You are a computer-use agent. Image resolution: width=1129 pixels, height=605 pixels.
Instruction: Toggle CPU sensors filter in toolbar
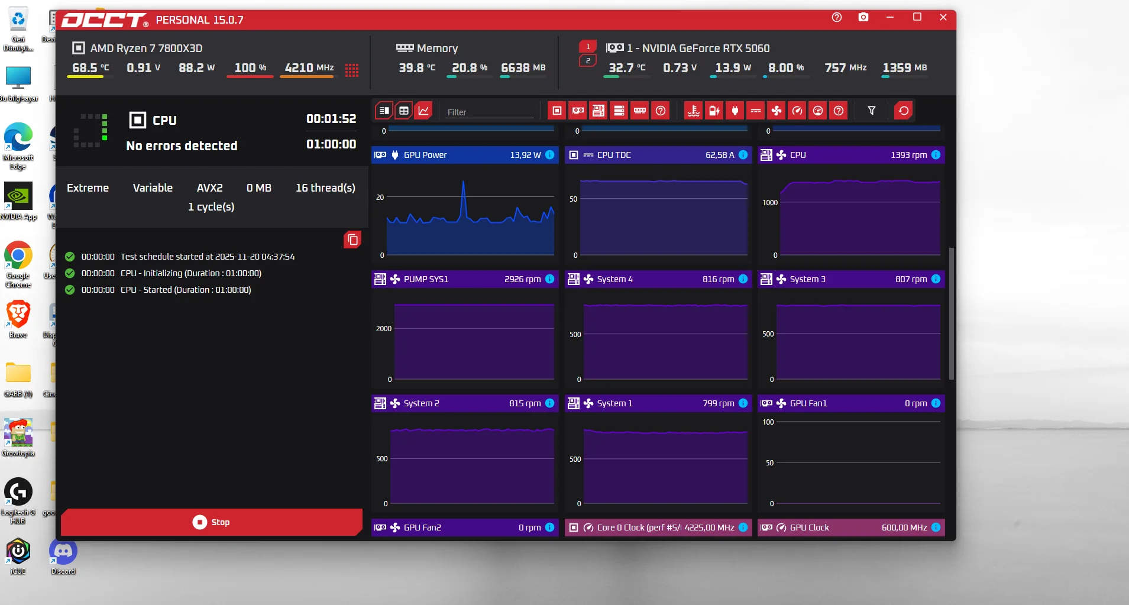(x=557, y=111)
